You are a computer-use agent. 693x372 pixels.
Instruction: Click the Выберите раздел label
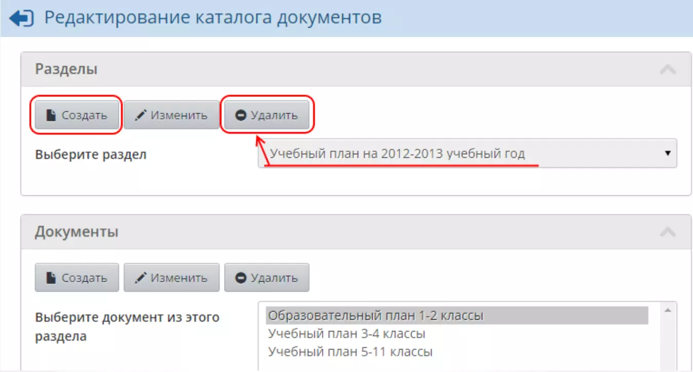(x=91, y=154)
